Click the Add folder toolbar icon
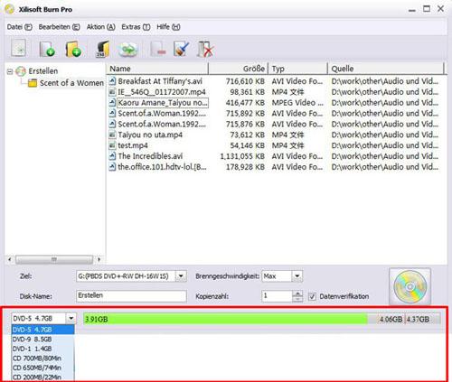The width and height of the screenshot is (452, 382). pyautogui.click(x=73, y=49)
